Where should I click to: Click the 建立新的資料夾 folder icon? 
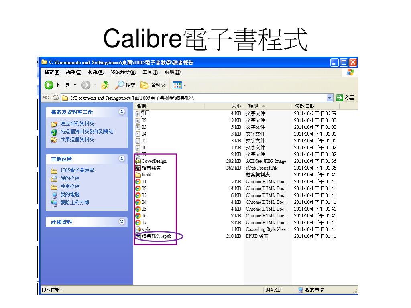(x=54, y=124)
